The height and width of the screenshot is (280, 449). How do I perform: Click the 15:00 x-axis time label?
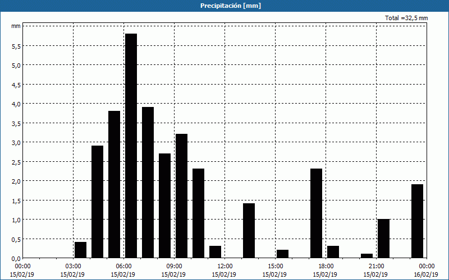pyautogui.click(x=275, y=267)
